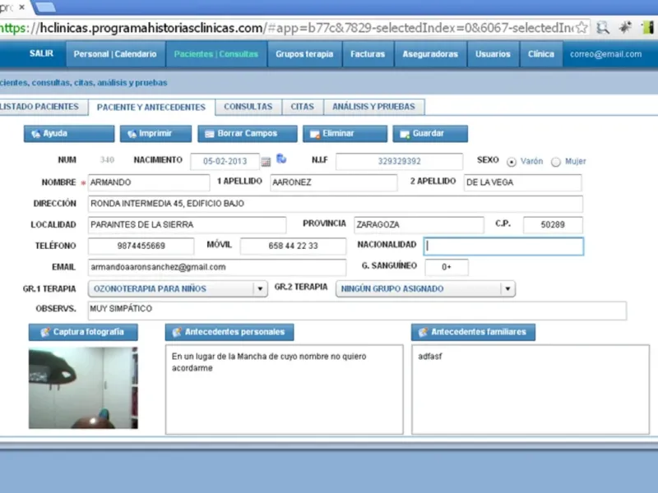Click the N.I.F input field
This screenshot has height=493, width=658.
point(399,161)
